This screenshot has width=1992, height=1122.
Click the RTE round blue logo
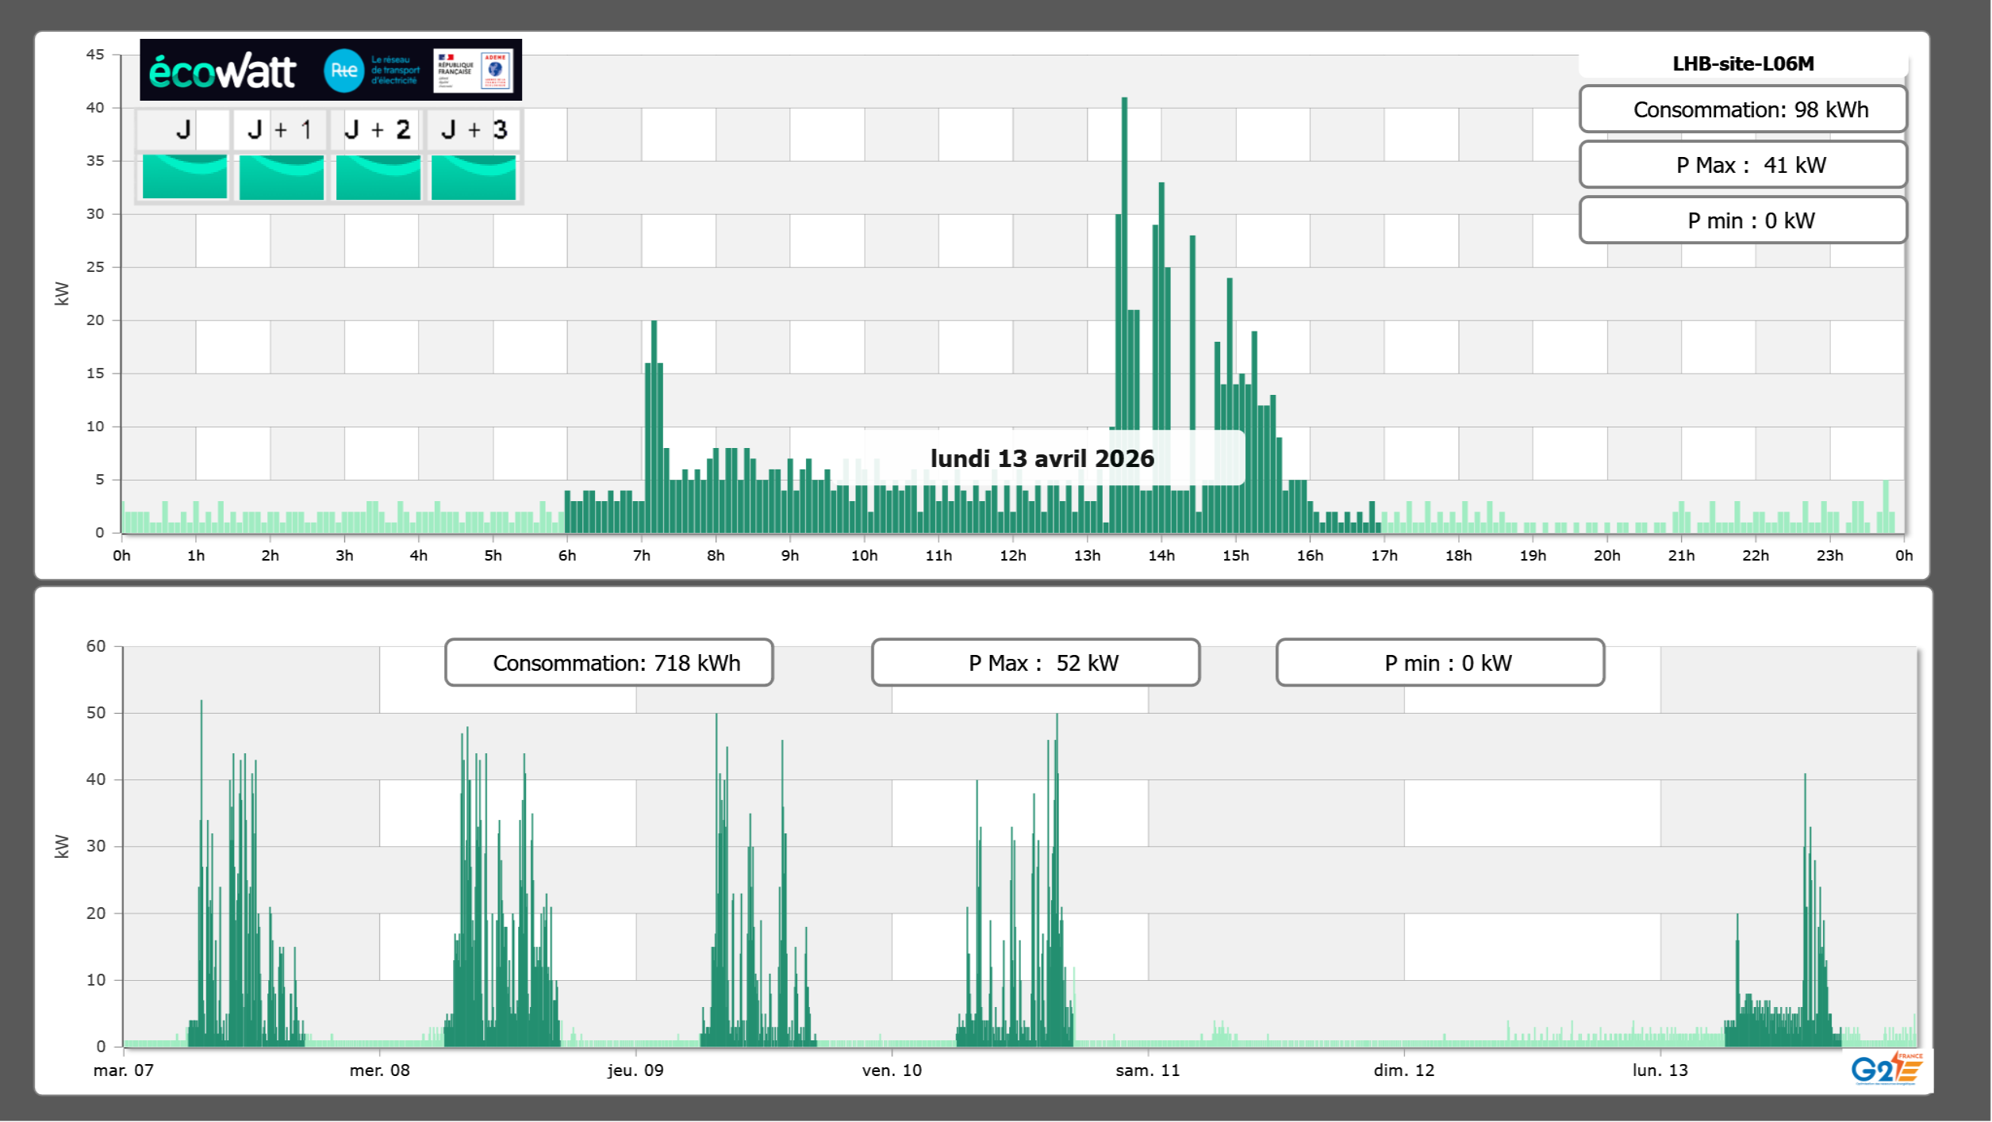344,71
